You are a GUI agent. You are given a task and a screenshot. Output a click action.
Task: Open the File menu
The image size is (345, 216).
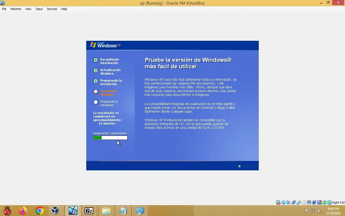[x=4, y=9]
